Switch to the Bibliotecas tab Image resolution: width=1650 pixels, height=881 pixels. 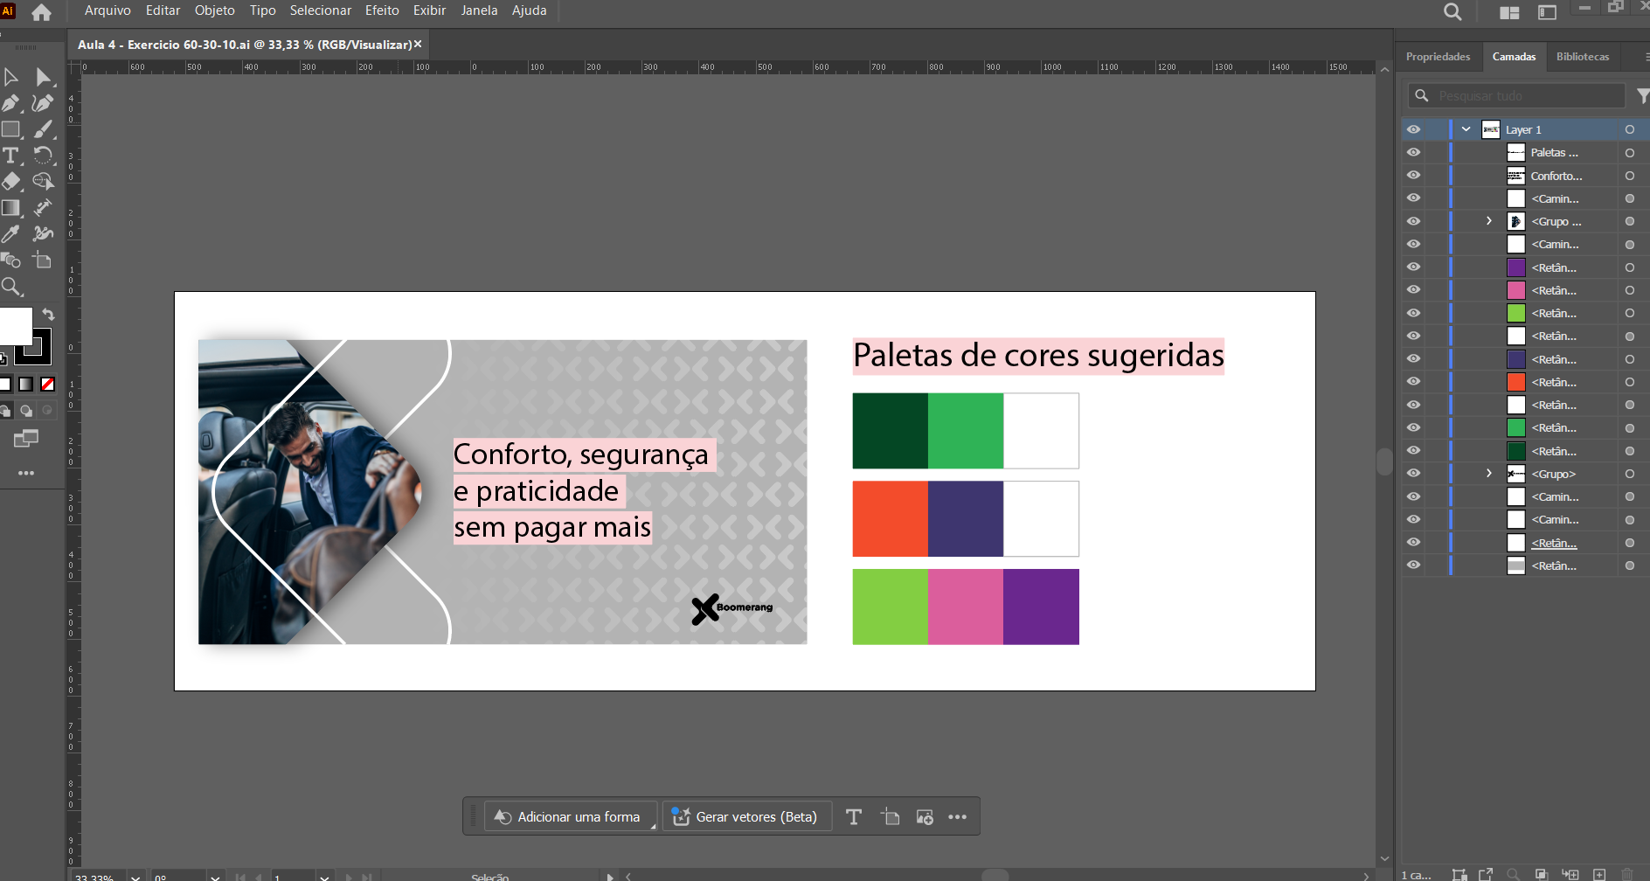[1583, 57]
